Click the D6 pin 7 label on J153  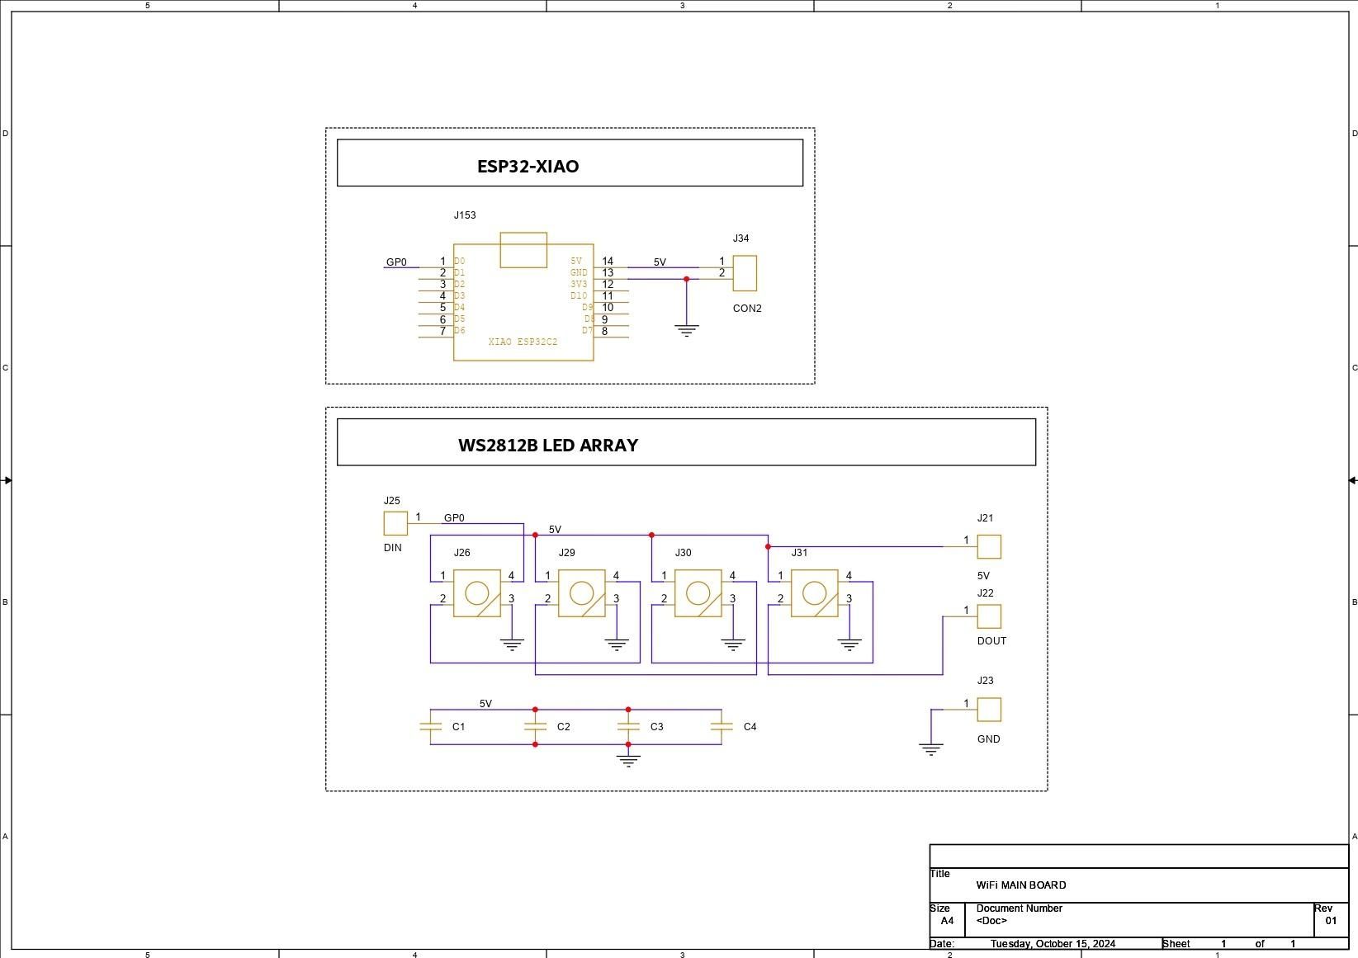459,330
